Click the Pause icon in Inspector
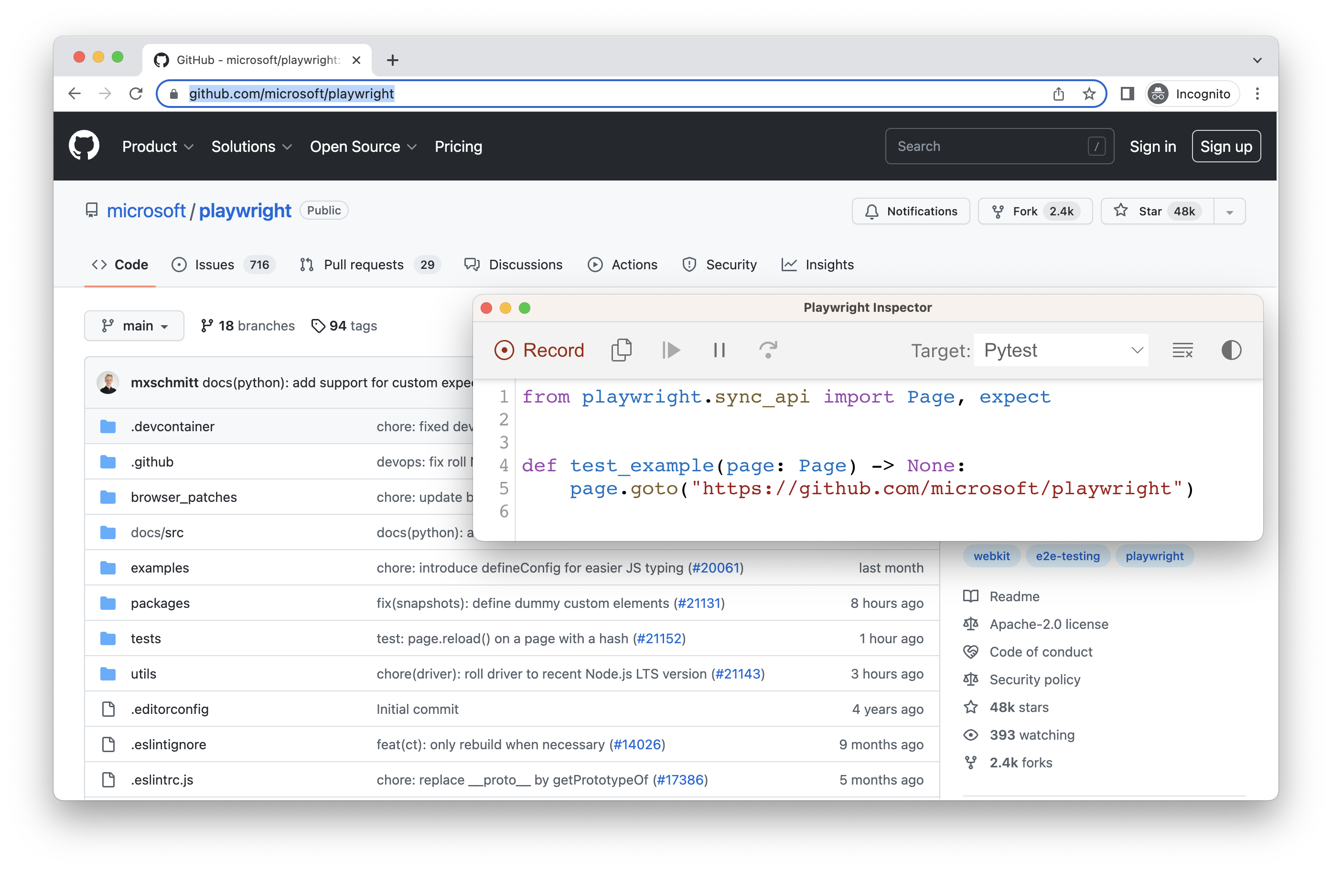 [719, 350]
